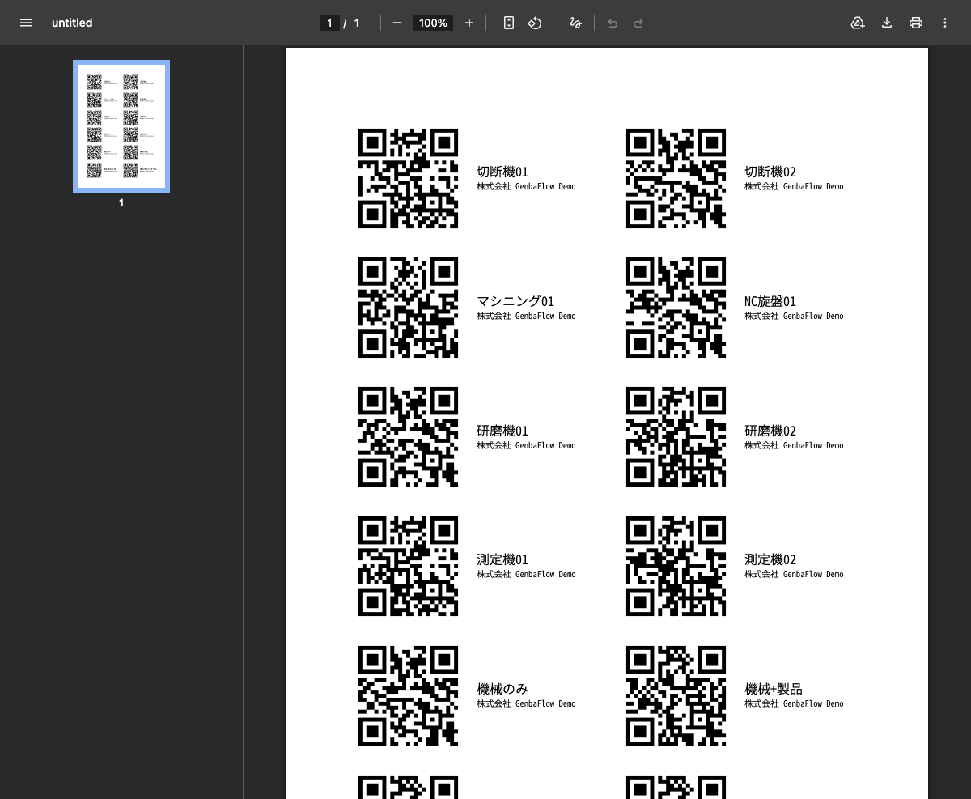
Task: Print the document
Action: tap(916, 23)
